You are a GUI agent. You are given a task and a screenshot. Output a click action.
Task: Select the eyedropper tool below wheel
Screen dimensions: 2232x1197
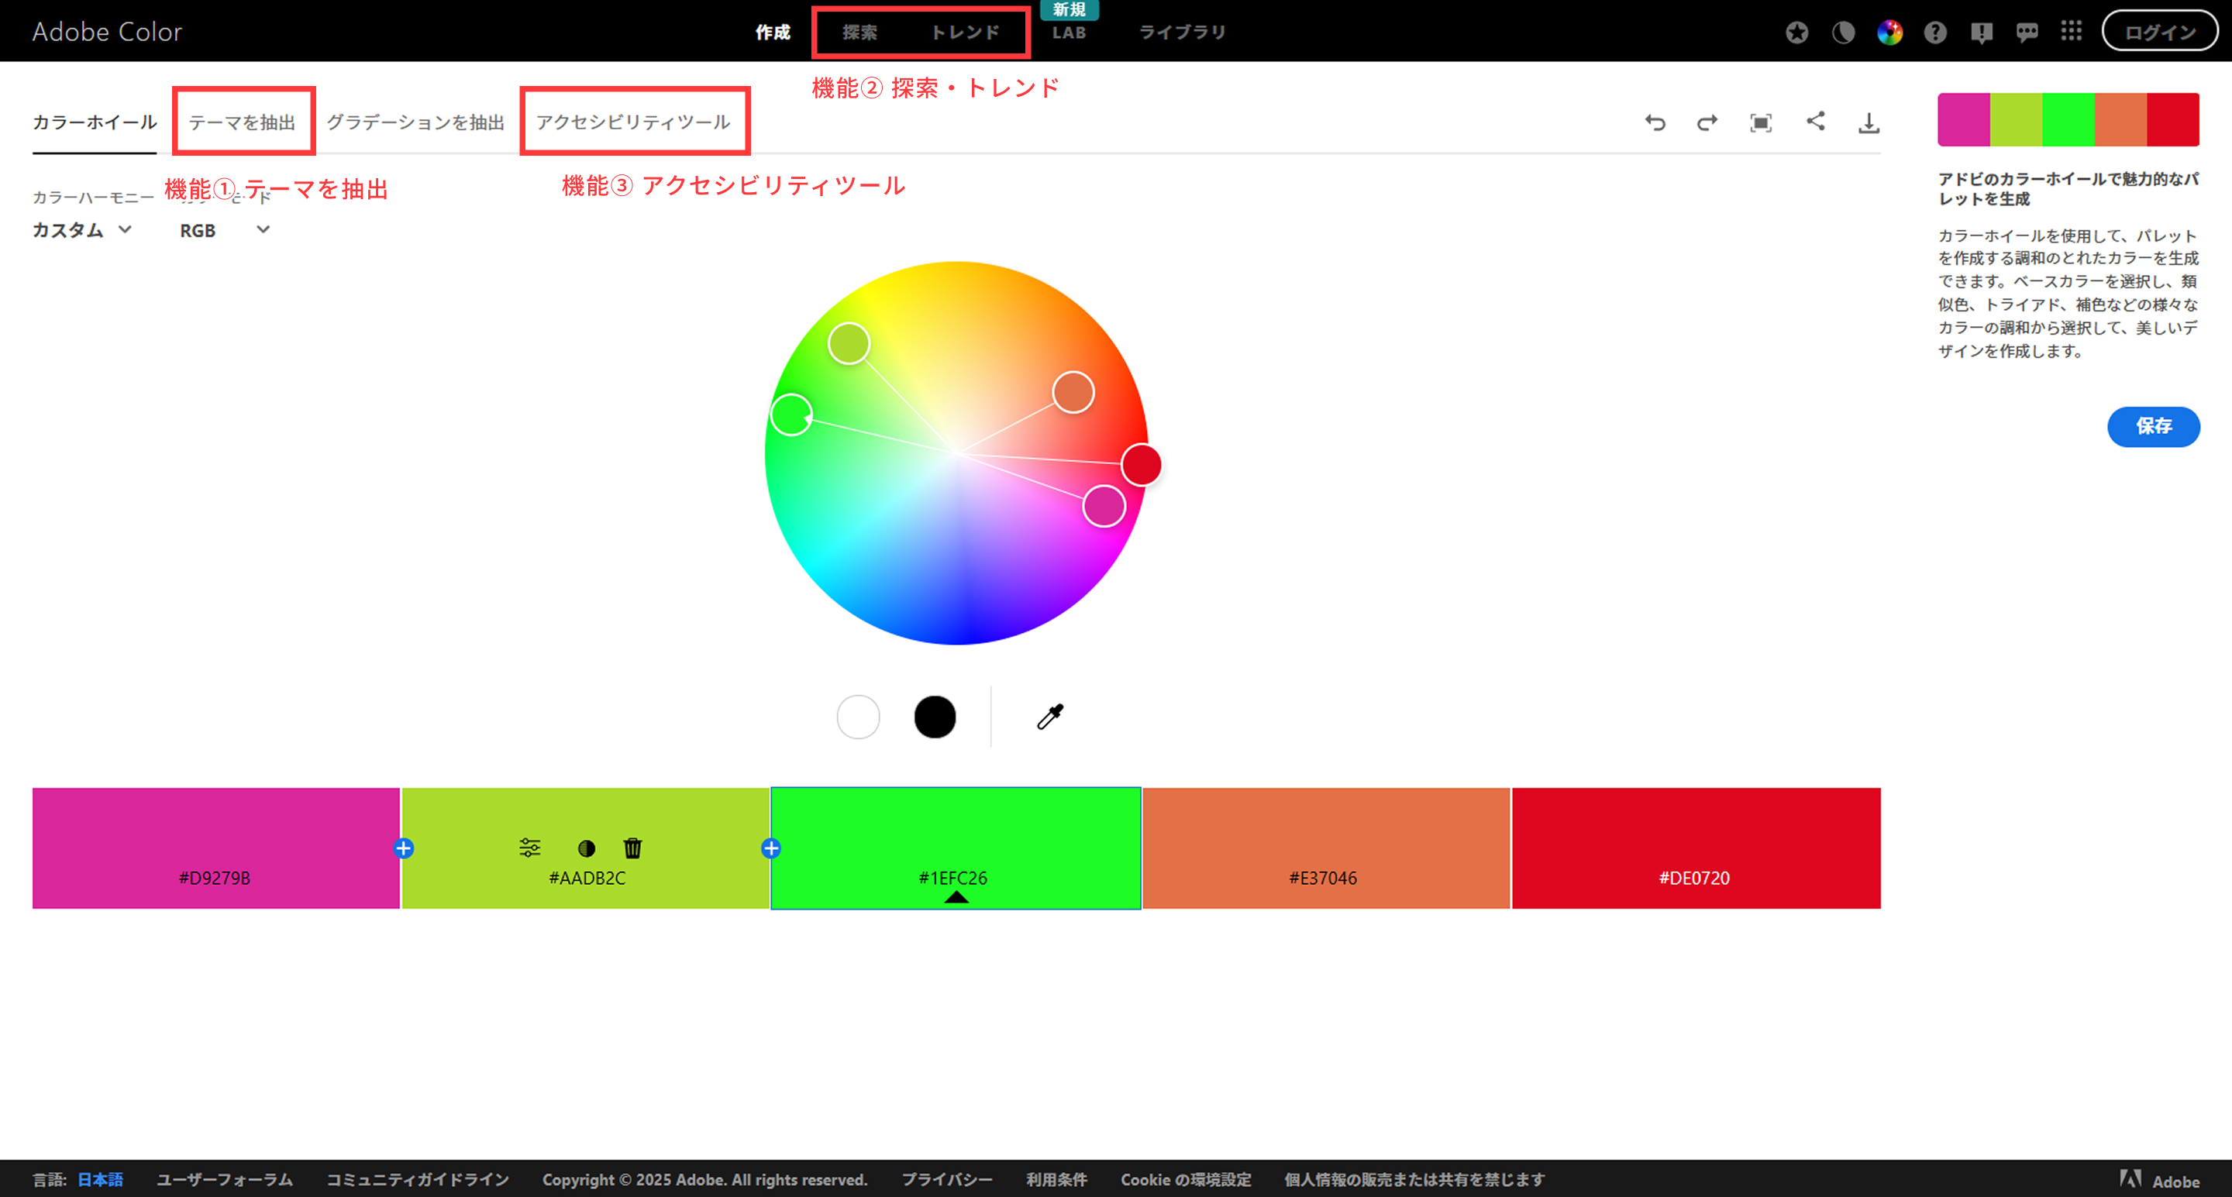(1049, 717)
